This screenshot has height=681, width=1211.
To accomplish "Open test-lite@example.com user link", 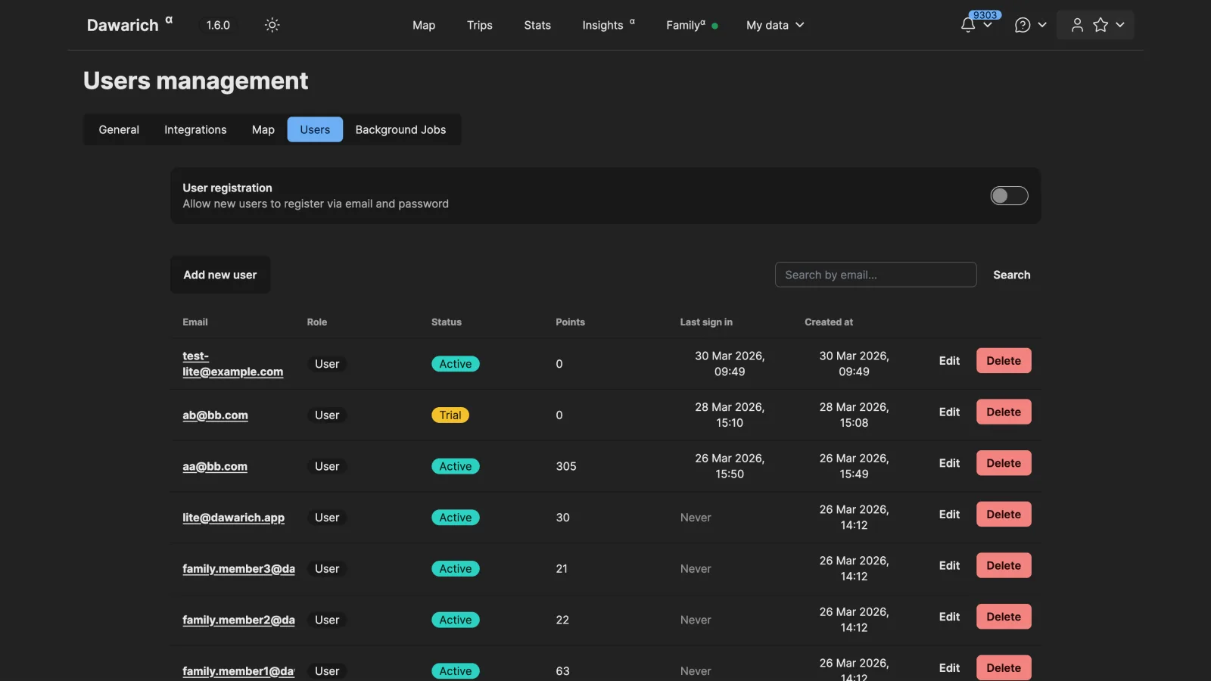I will click(x=233, y=364).
